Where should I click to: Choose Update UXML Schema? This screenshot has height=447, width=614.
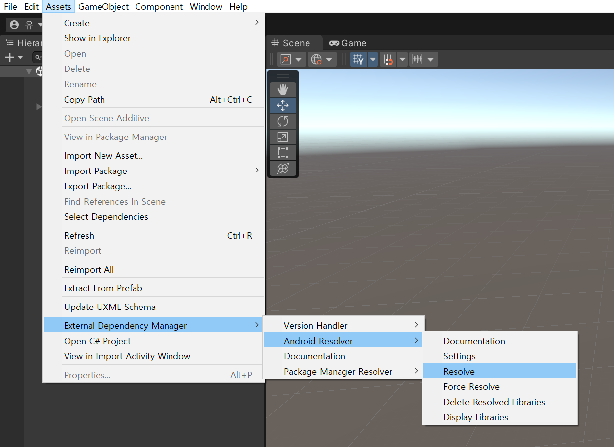point(154,307)
